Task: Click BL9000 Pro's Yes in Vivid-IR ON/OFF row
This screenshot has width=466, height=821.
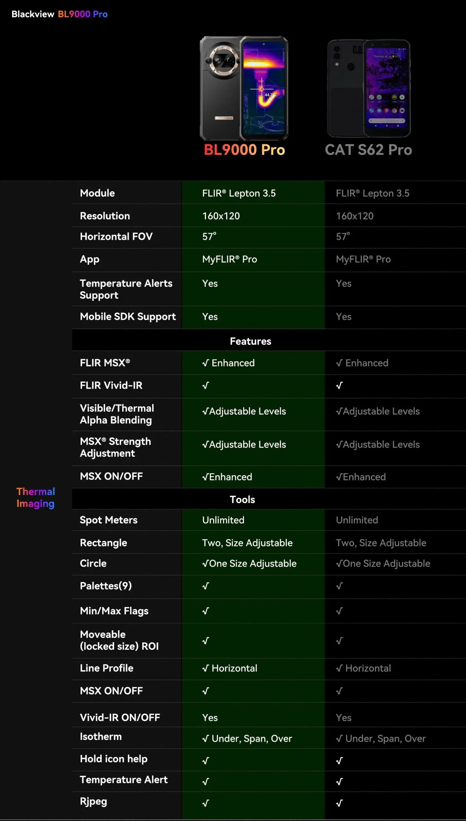Action: [x=210, y=718]
